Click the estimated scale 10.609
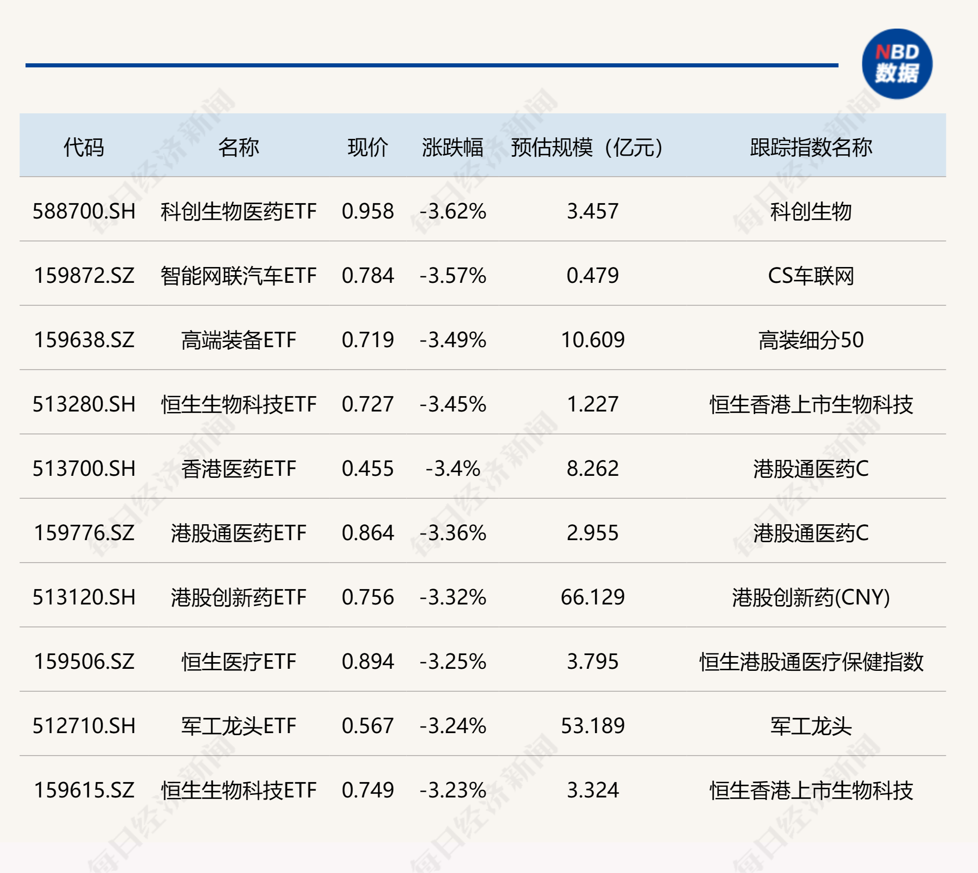The width and height of the screenshot is (978, 873). (593, 340)
